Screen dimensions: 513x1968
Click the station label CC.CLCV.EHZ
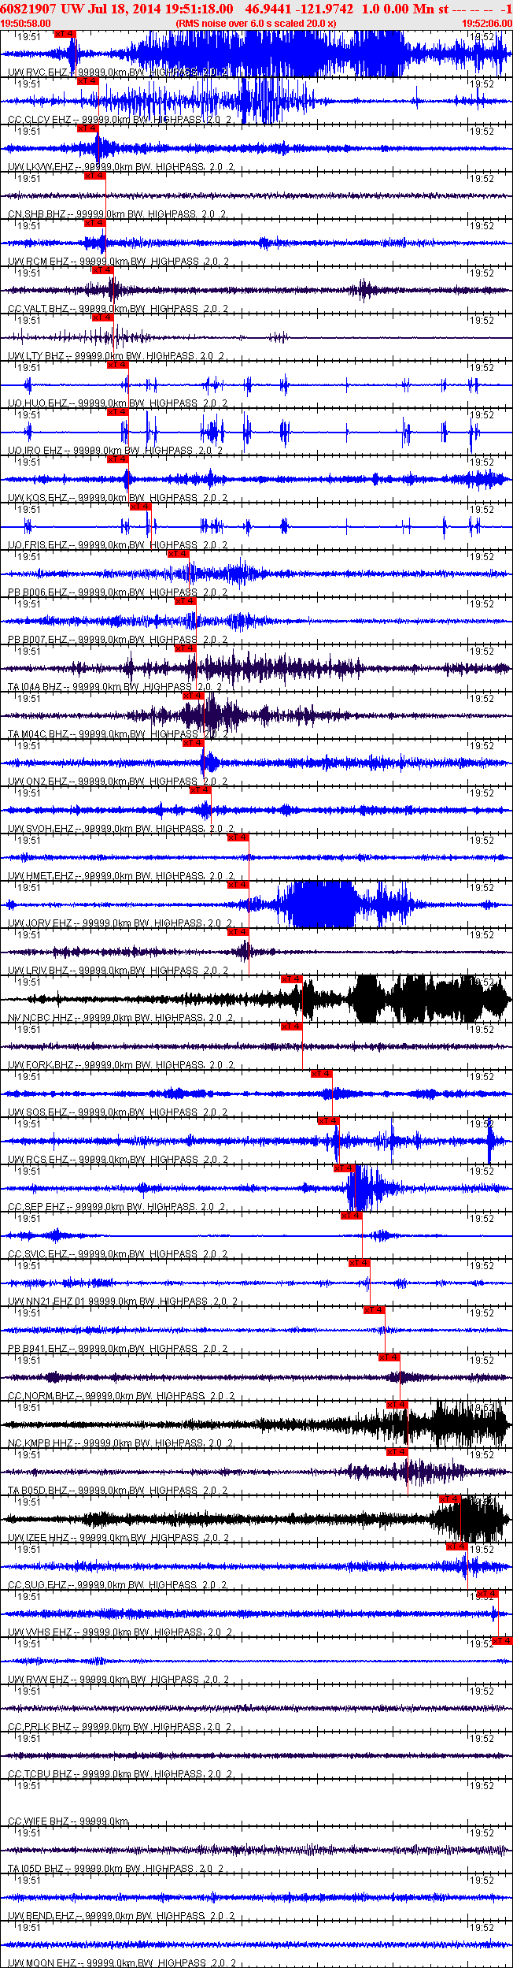(40, 120)
